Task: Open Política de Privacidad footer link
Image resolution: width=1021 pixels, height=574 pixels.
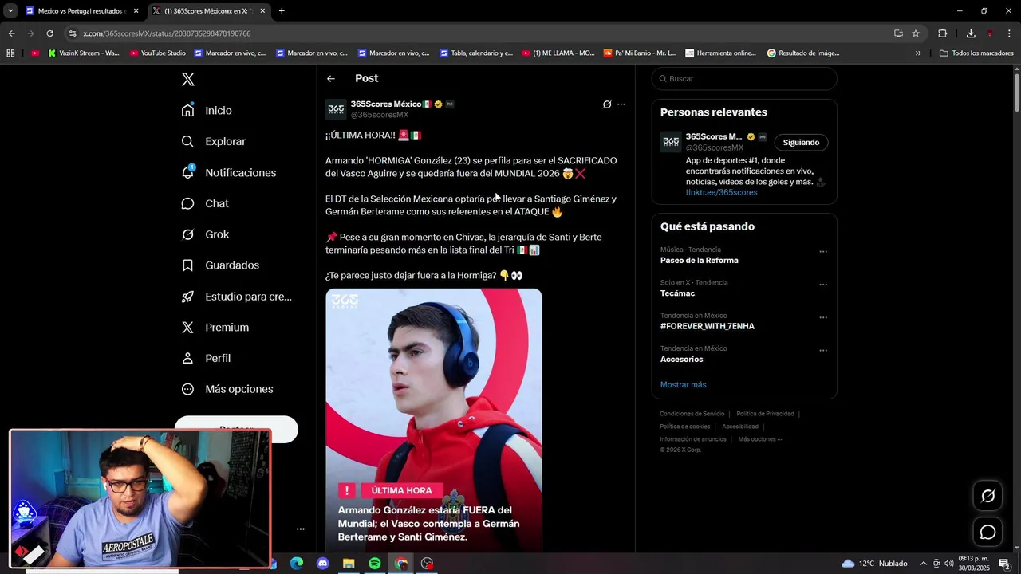Action: coord(765,414)
